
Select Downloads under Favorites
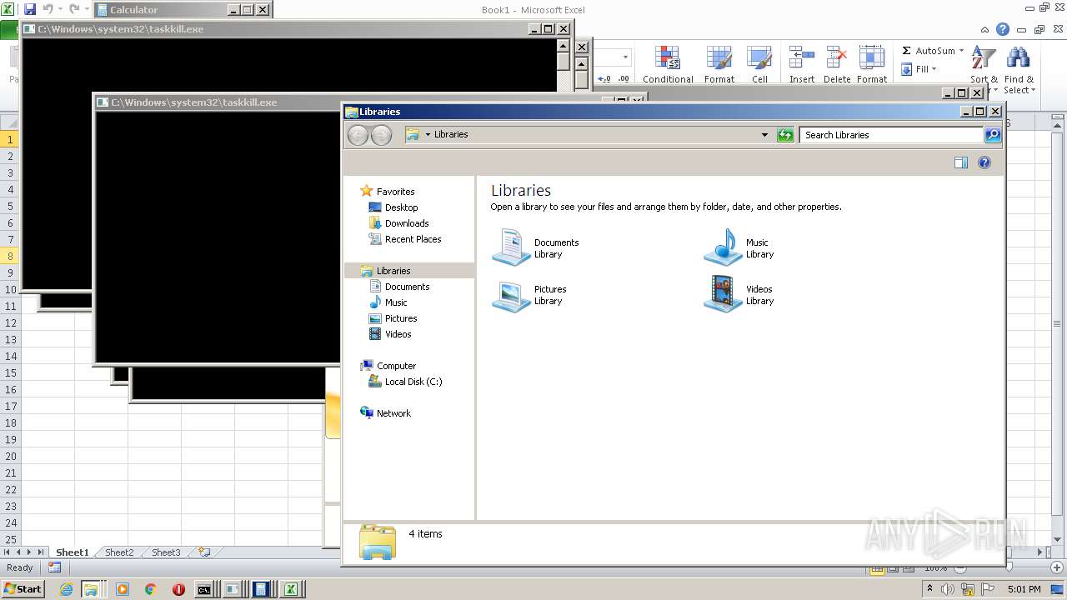[407, 223]
